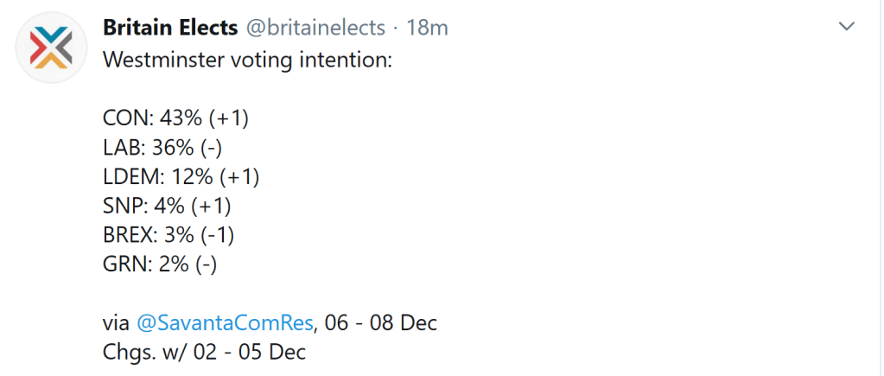Click the Britain Elects profile avatar
884x376 pixels.
click(x=52, y=49)
